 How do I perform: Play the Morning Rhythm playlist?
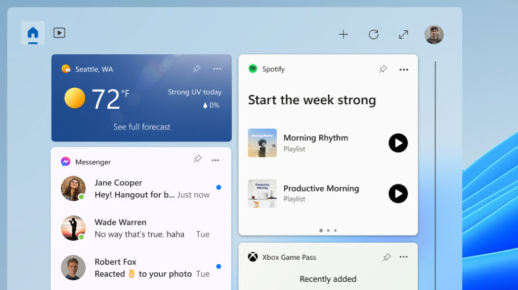[398, 143]
